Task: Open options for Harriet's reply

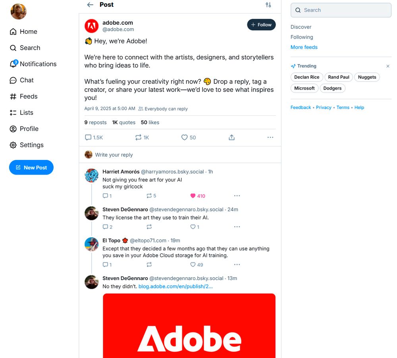Action: [x=237, y=196]
